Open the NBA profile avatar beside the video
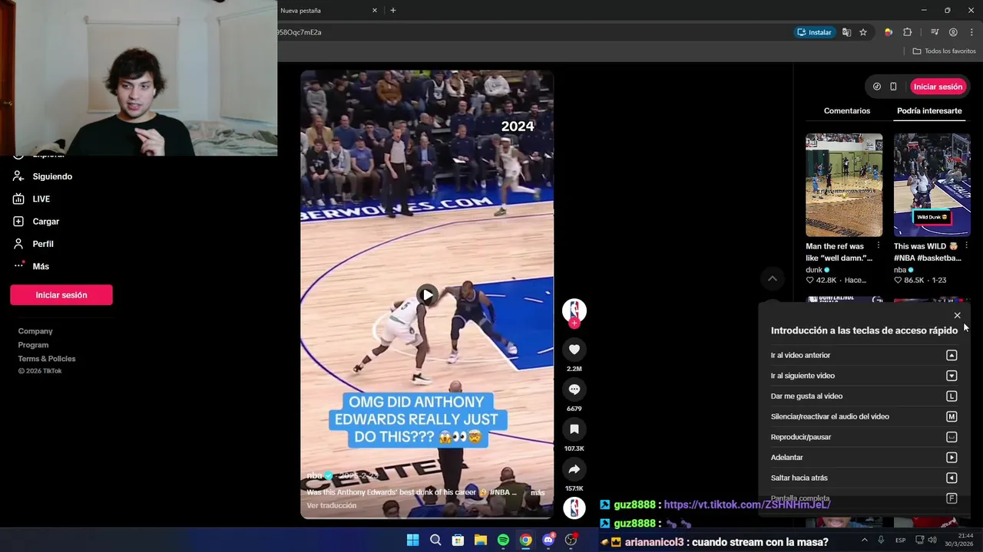The height and width of the screenshot is (552, 983). [574, 310]
